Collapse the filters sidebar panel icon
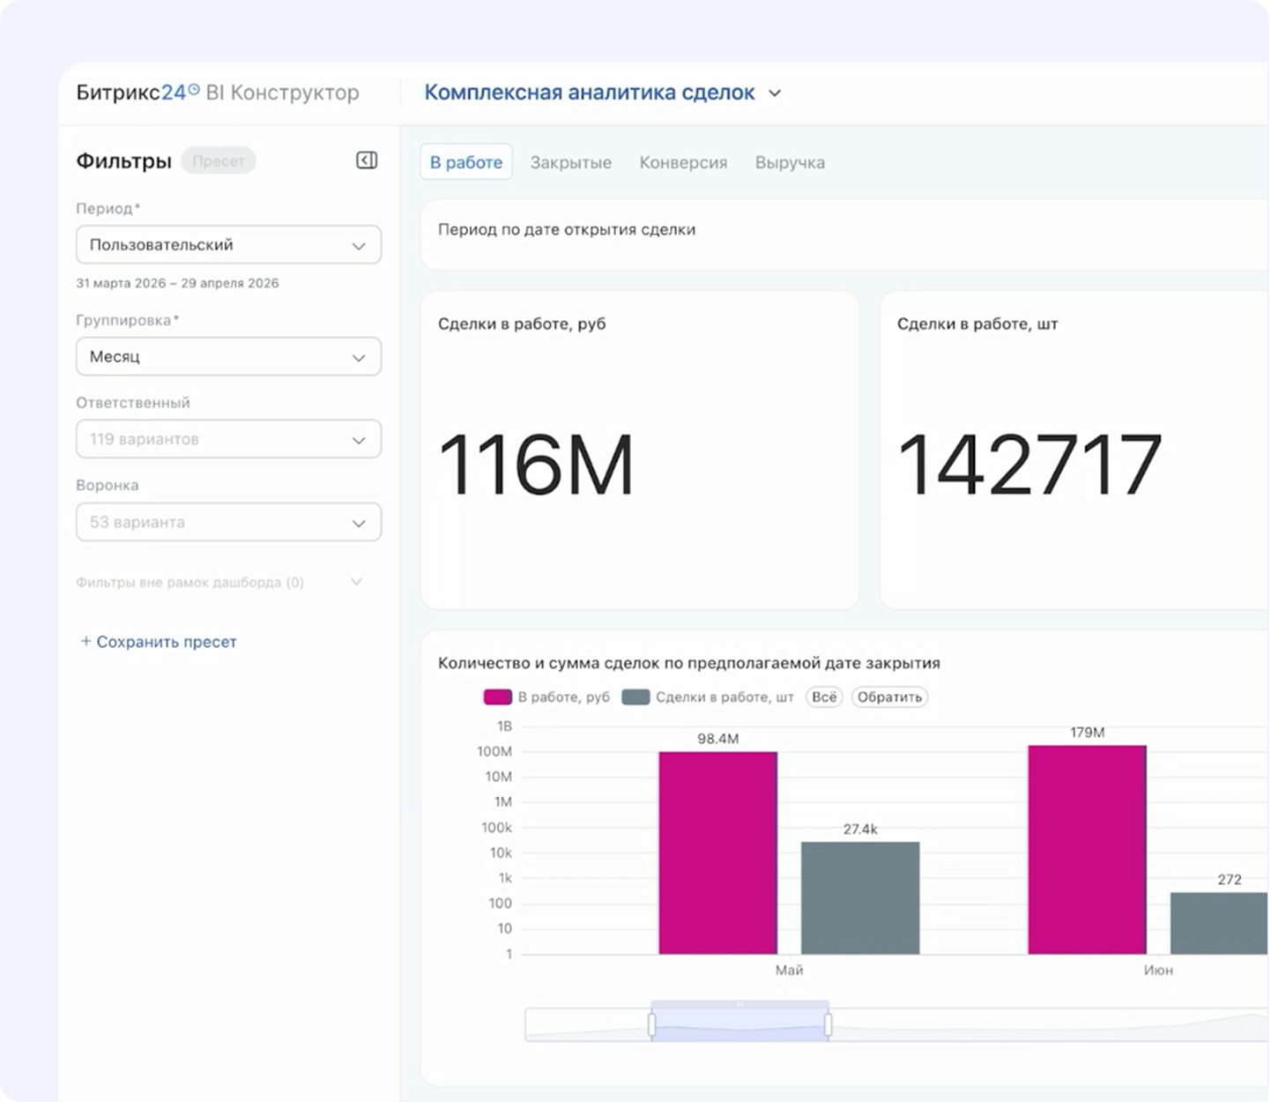This screenshot has height=1102, width=1271. point(367,160)
